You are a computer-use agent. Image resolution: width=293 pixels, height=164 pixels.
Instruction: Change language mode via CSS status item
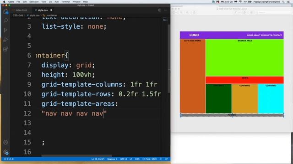tap(137, 159)
